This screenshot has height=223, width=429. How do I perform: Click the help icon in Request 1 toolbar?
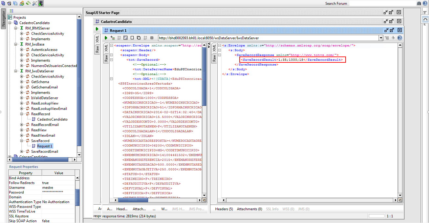[x=399, y=38]
